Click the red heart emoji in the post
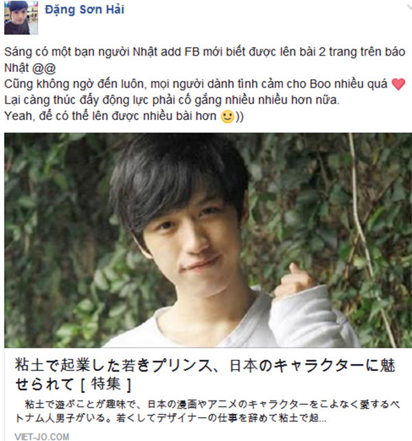412x441 pixels. tap(398, 84)
